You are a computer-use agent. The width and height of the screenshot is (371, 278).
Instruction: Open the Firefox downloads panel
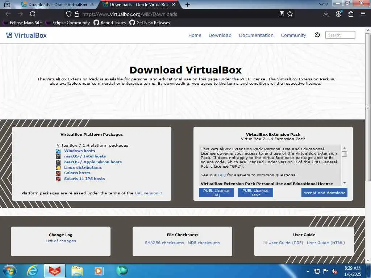[x=326, y=14]
